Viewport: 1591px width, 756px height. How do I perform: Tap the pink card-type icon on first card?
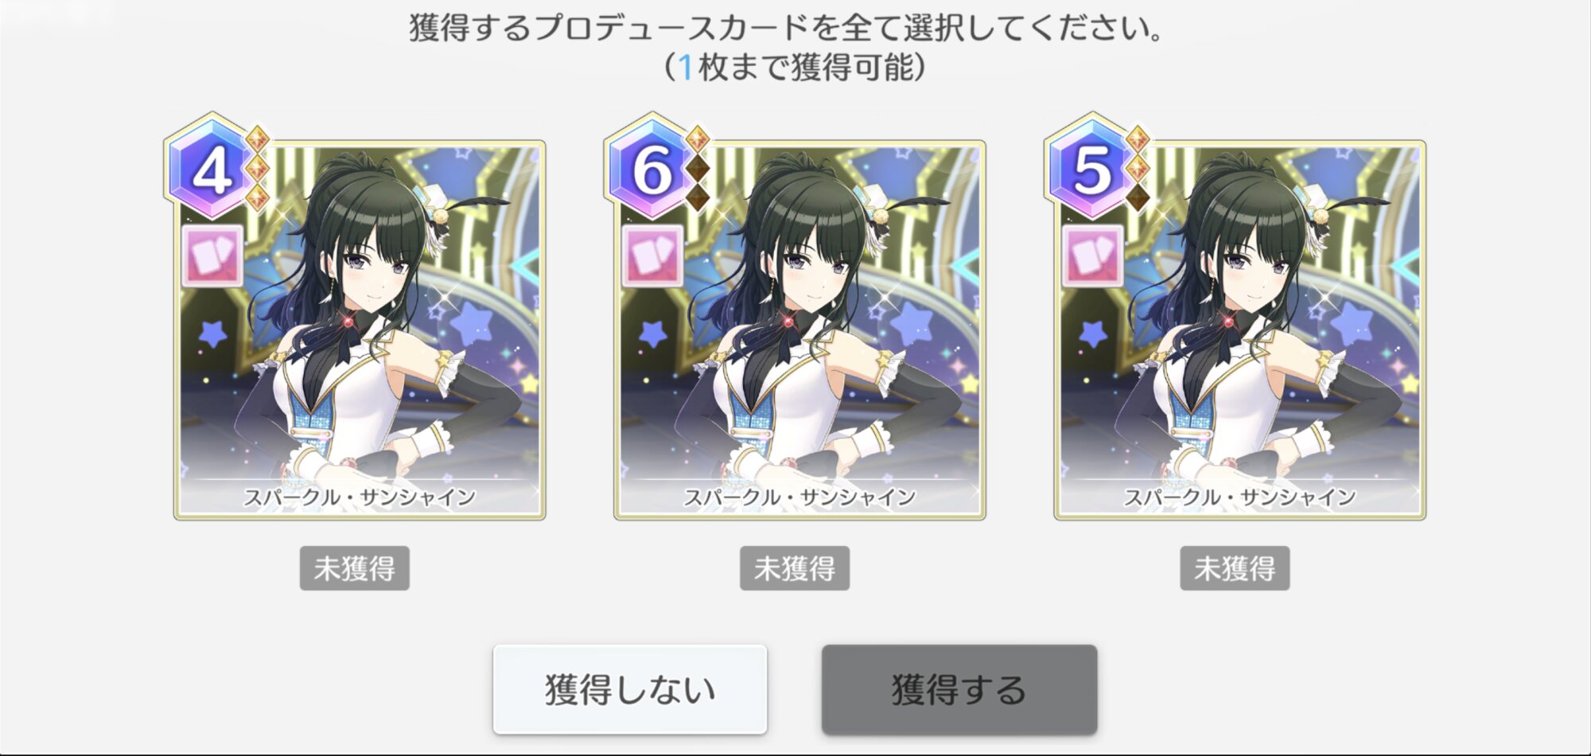[212, 256]
